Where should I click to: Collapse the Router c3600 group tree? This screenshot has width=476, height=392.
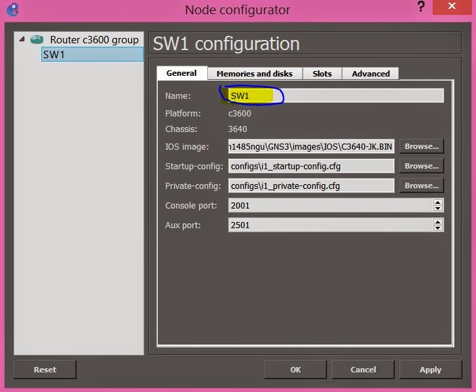(22, 39)
